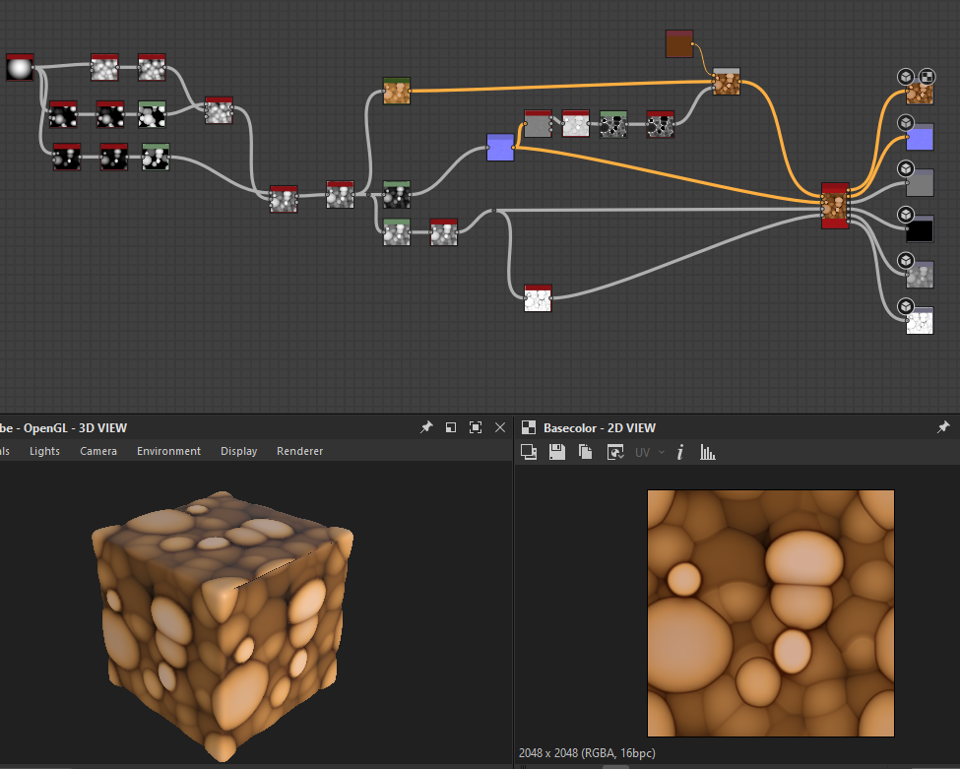Click the 3D cube badge on basecolor output node
Image resolution: width=960 pixels, height=769 pixels.
tap(905, 77)
